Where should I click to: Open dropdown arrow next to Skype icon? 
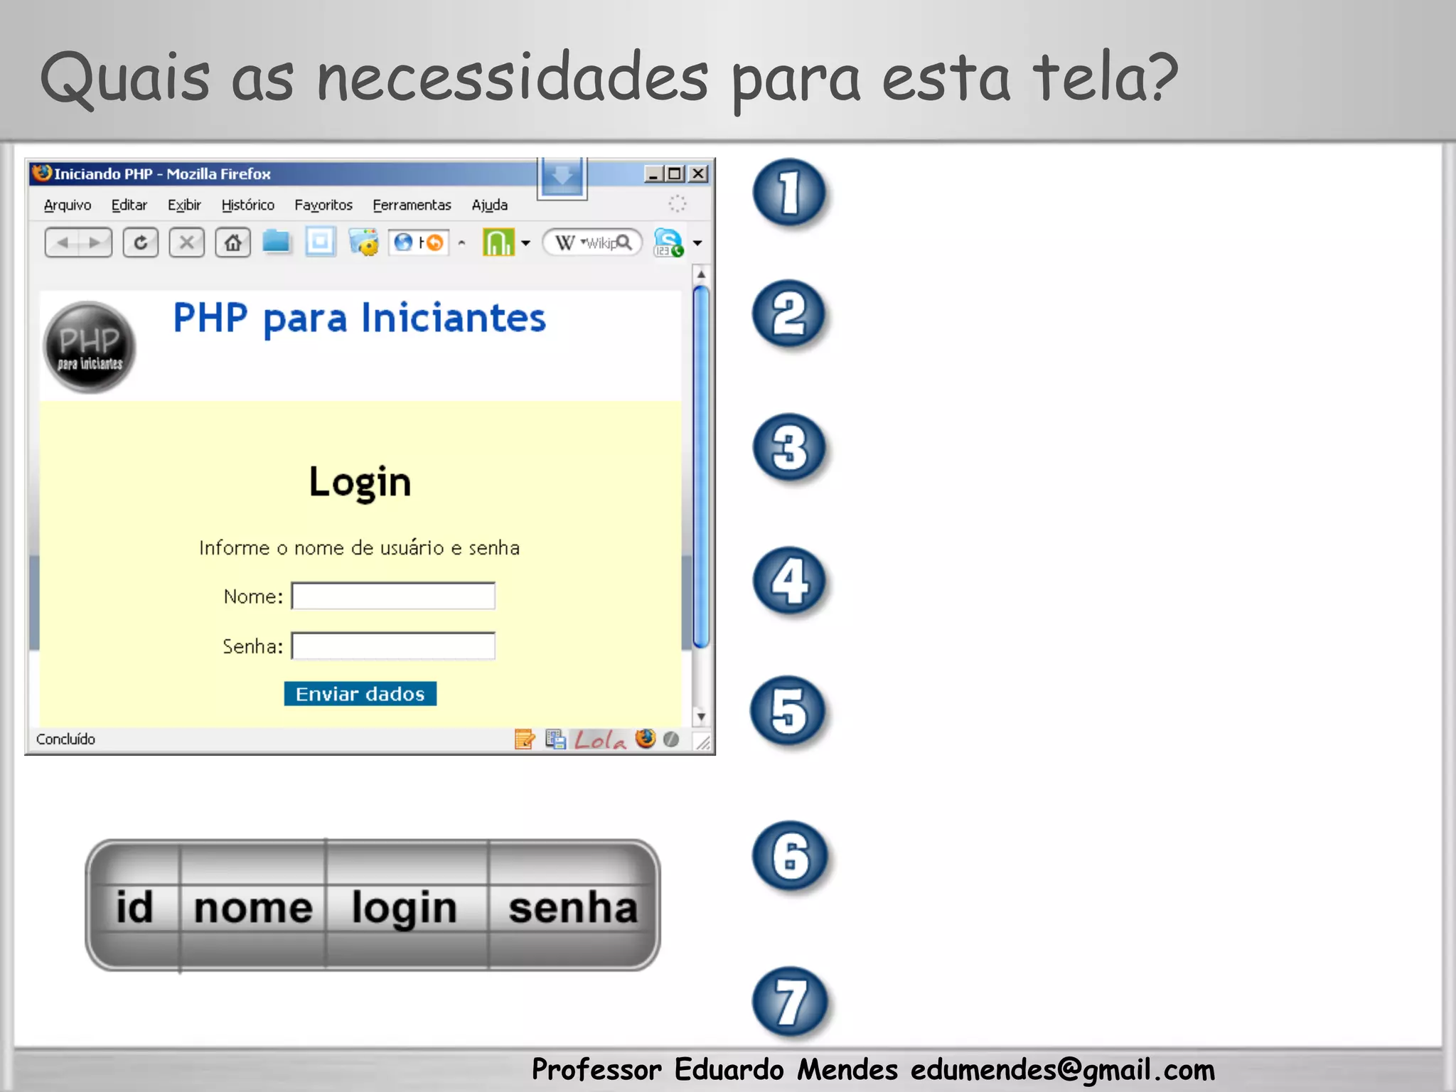point(697,243)
